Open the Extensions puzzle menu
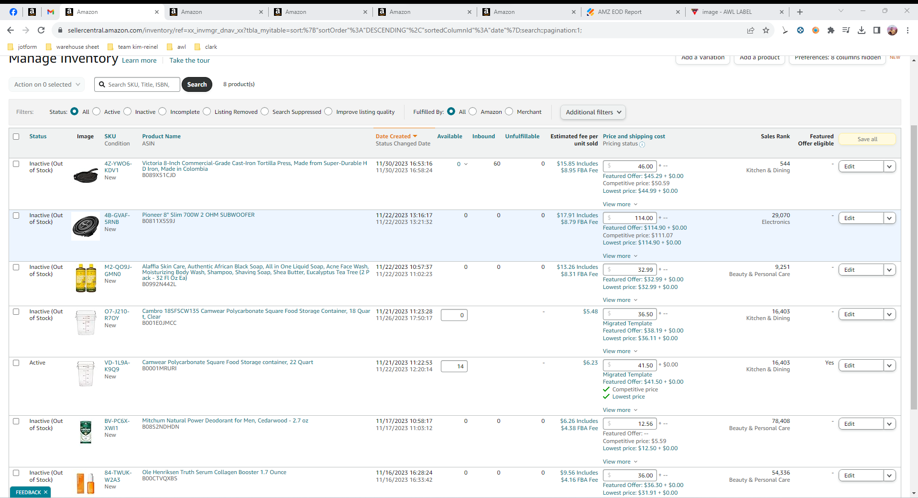 point(831,30)
